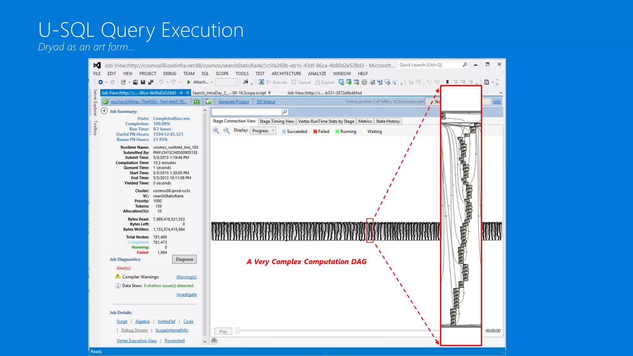Click the graph search input field
The width and height of the screenshot is (633, 356).
(x=247, y=112)
